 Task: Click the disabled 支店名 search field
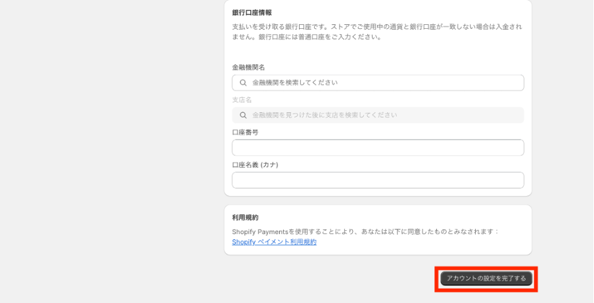click(378, 115)
